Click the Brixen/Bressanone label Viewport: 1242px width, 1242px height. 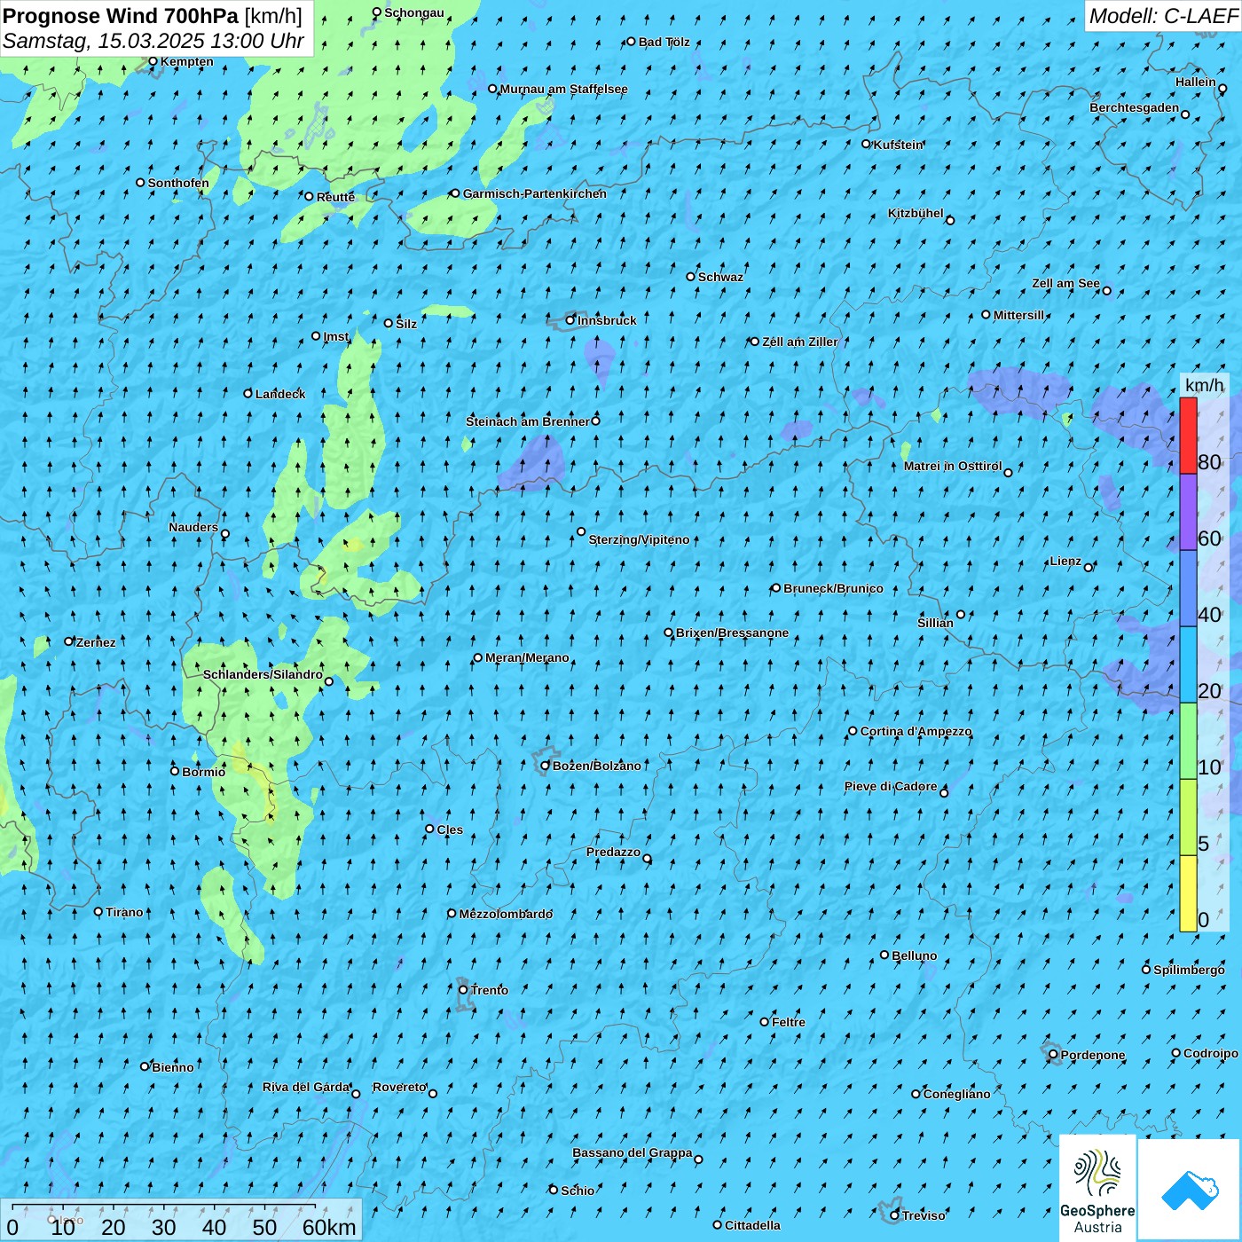[x=732, y=633]
